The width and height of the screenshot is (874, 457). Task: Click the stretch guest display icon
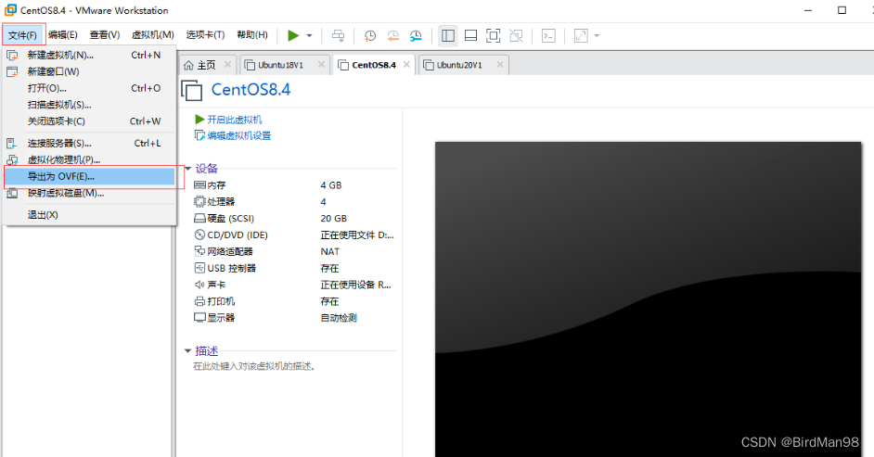[x=581, y=35]
